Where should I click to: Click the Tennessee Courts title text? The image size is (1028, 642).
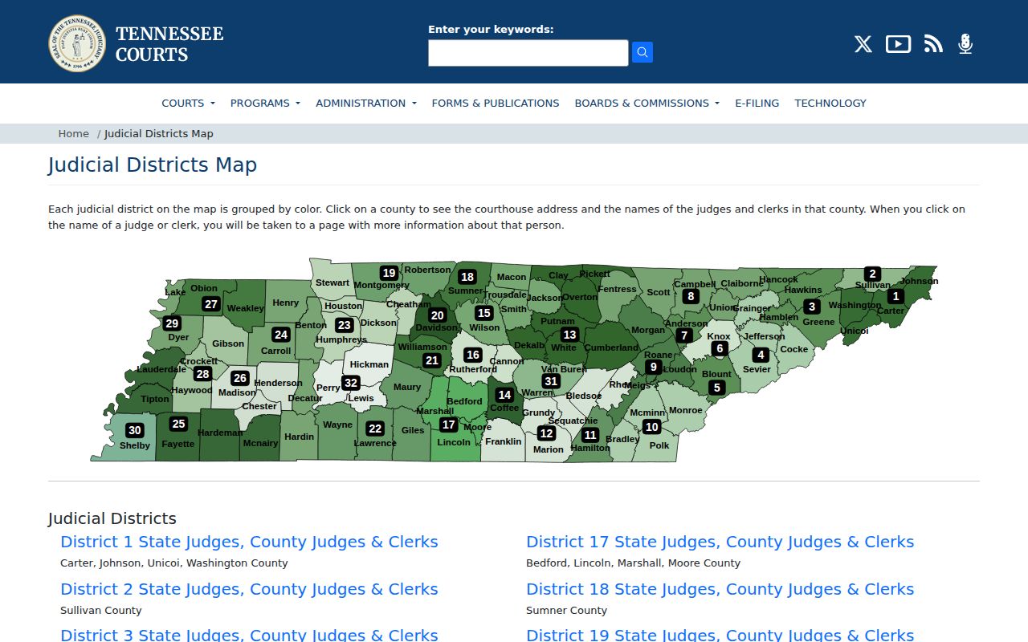(x=169, y=44)
